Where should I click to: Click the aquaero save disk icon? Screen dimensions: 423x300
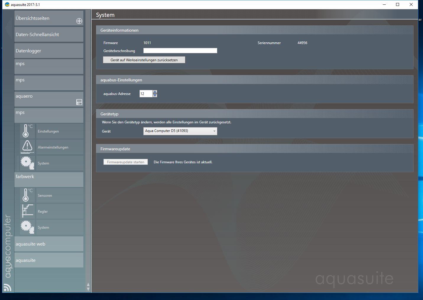pyautogui.click(x=79, y=102)
